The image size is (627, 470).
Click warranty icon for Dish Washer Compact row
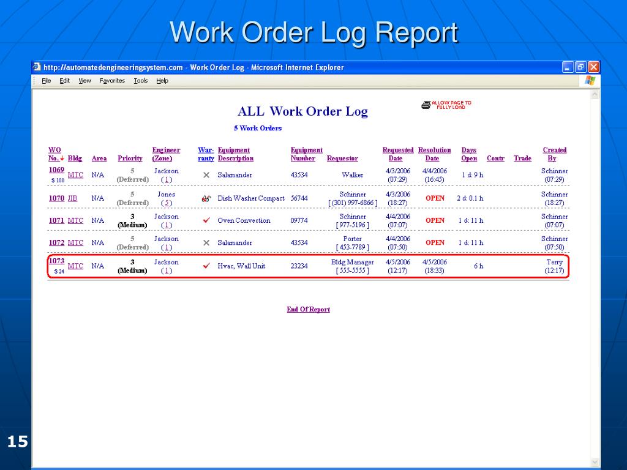click(206, 198)
